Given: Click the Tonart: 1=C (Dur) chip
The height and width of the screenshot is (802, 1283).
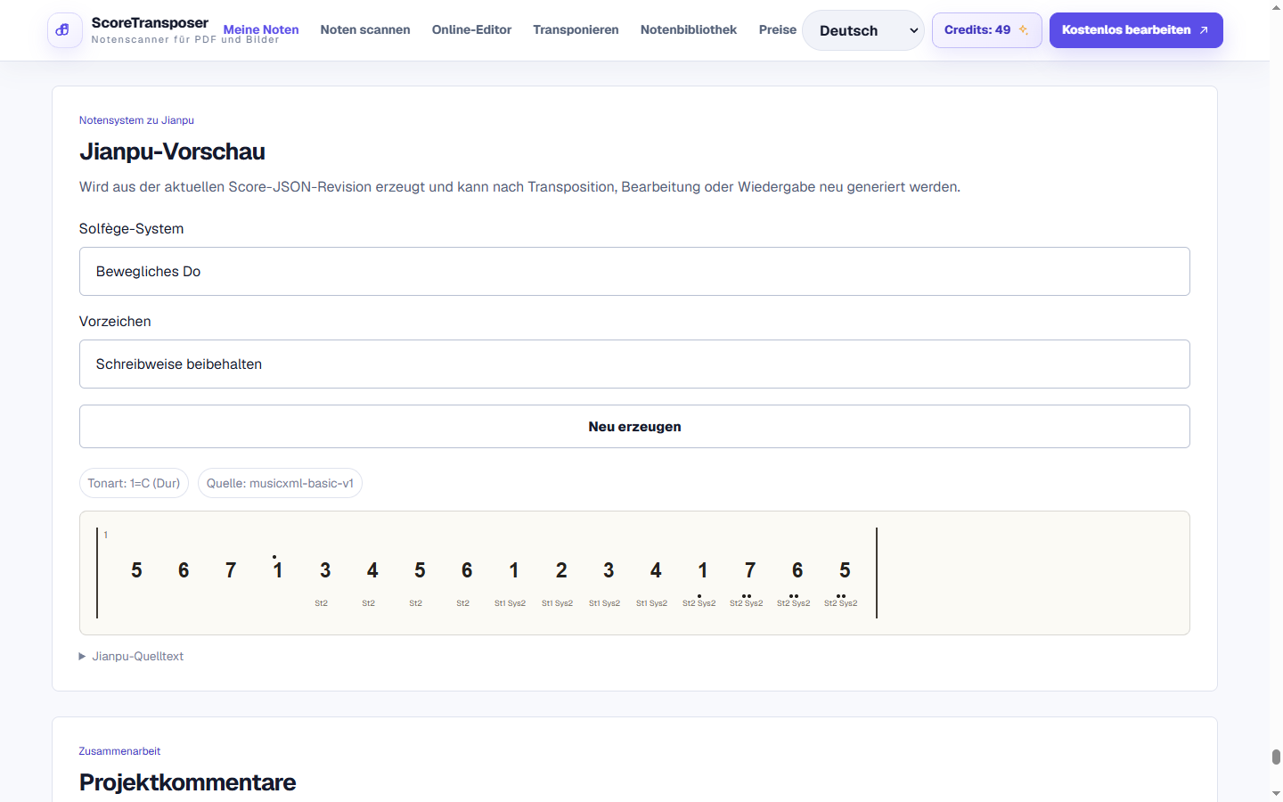Looking at the screenshot, I should 134,483.
